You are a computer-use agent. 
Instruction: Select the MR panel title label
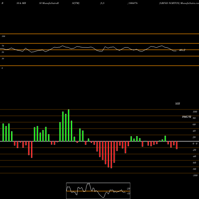click(x=178, y=103)
